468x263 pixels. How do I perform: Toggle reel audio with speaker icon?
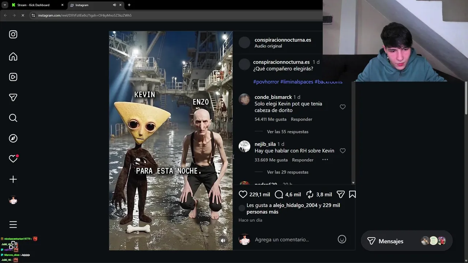pyautogui.click(x=223, y=241)
